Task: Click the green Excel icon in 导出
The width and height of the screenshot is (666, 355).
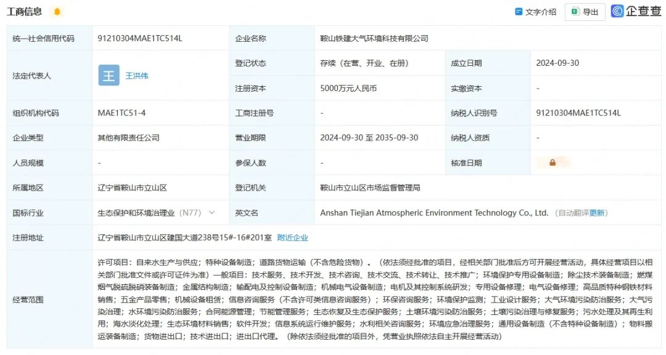Action: 575,12
